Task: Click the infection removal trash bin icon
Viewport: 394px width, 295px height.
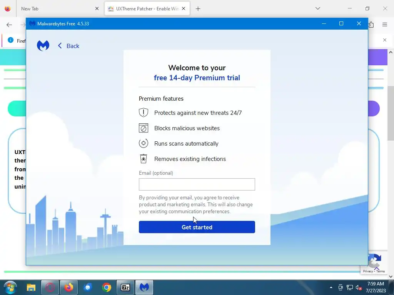Action: 144,159
